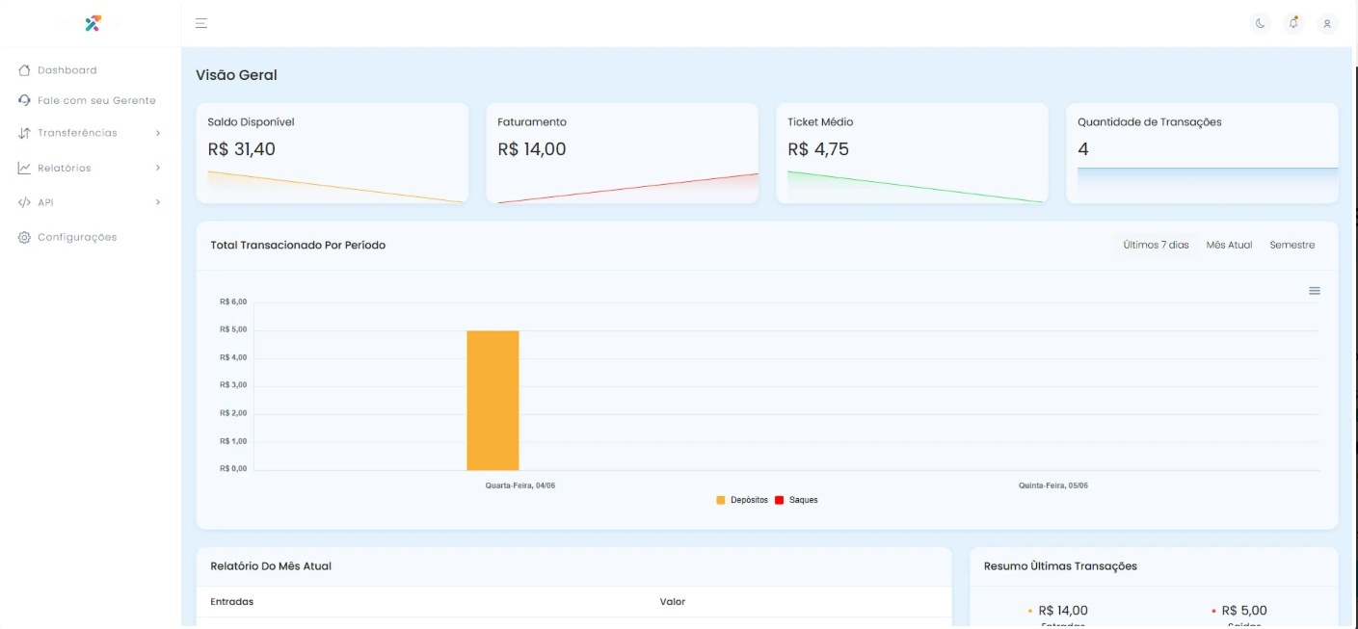
Task: Click the Dashboard home icon
Action: click(25, 70)
